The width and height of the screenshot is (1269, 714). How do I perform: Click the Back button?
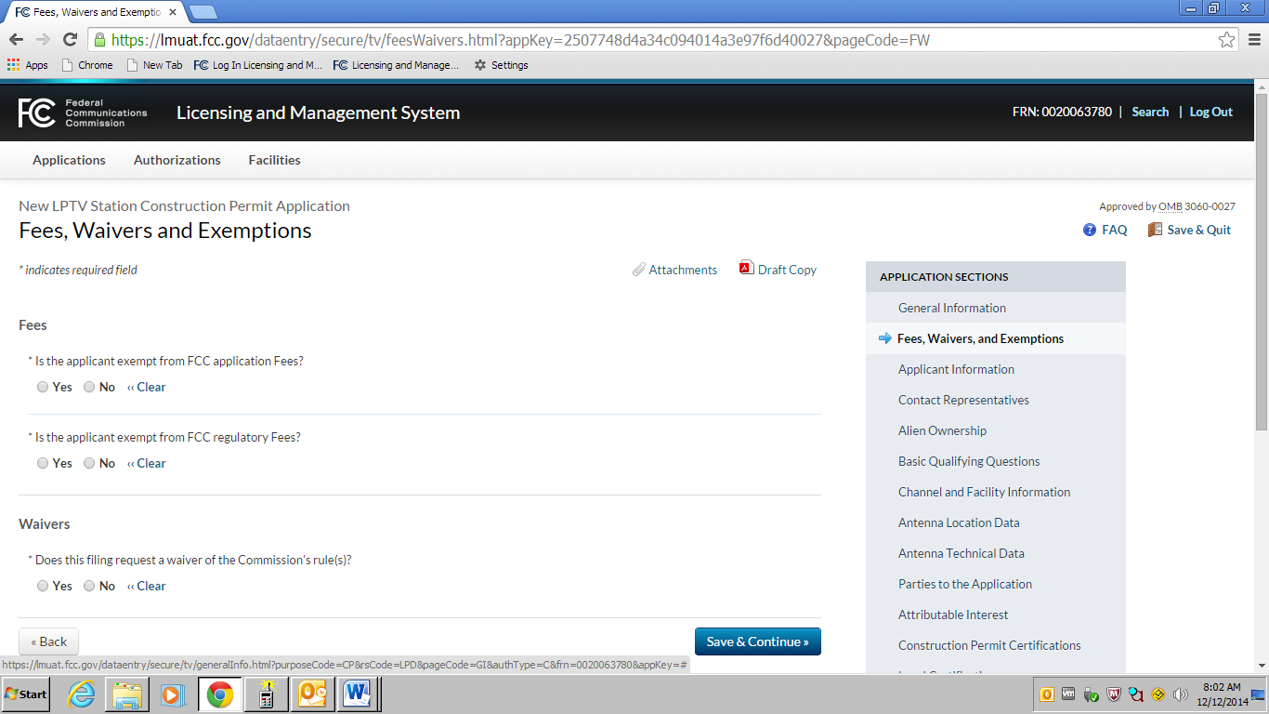click(48, 641)
